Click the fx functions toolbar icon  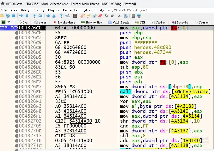pyautogui.click(x=106, y=16)
